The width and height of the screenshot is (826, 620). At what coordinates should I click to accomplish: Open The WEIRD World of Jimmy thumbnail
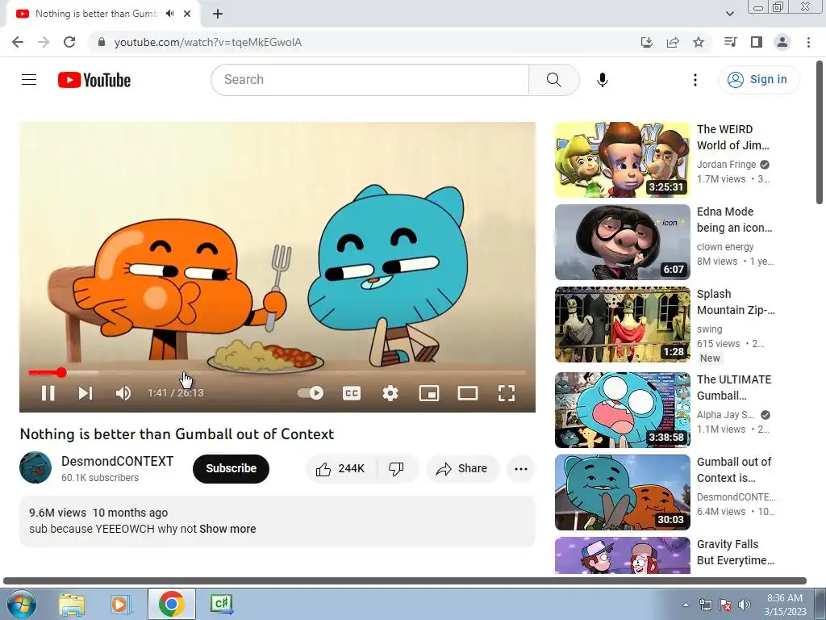click(622, 160)
